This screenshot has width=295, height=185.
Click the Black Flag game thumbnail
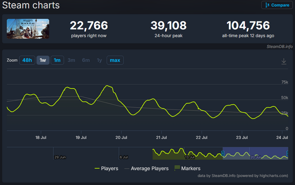click(x=28, y=29)
